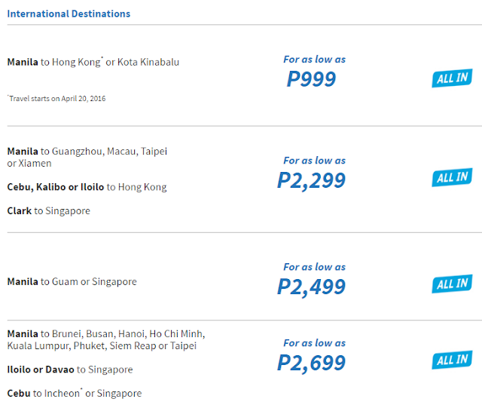Choose the P2,499 fare price
The width and height of the screenshot is (482, 408).
pyautogui.click(x=311, y=287)
